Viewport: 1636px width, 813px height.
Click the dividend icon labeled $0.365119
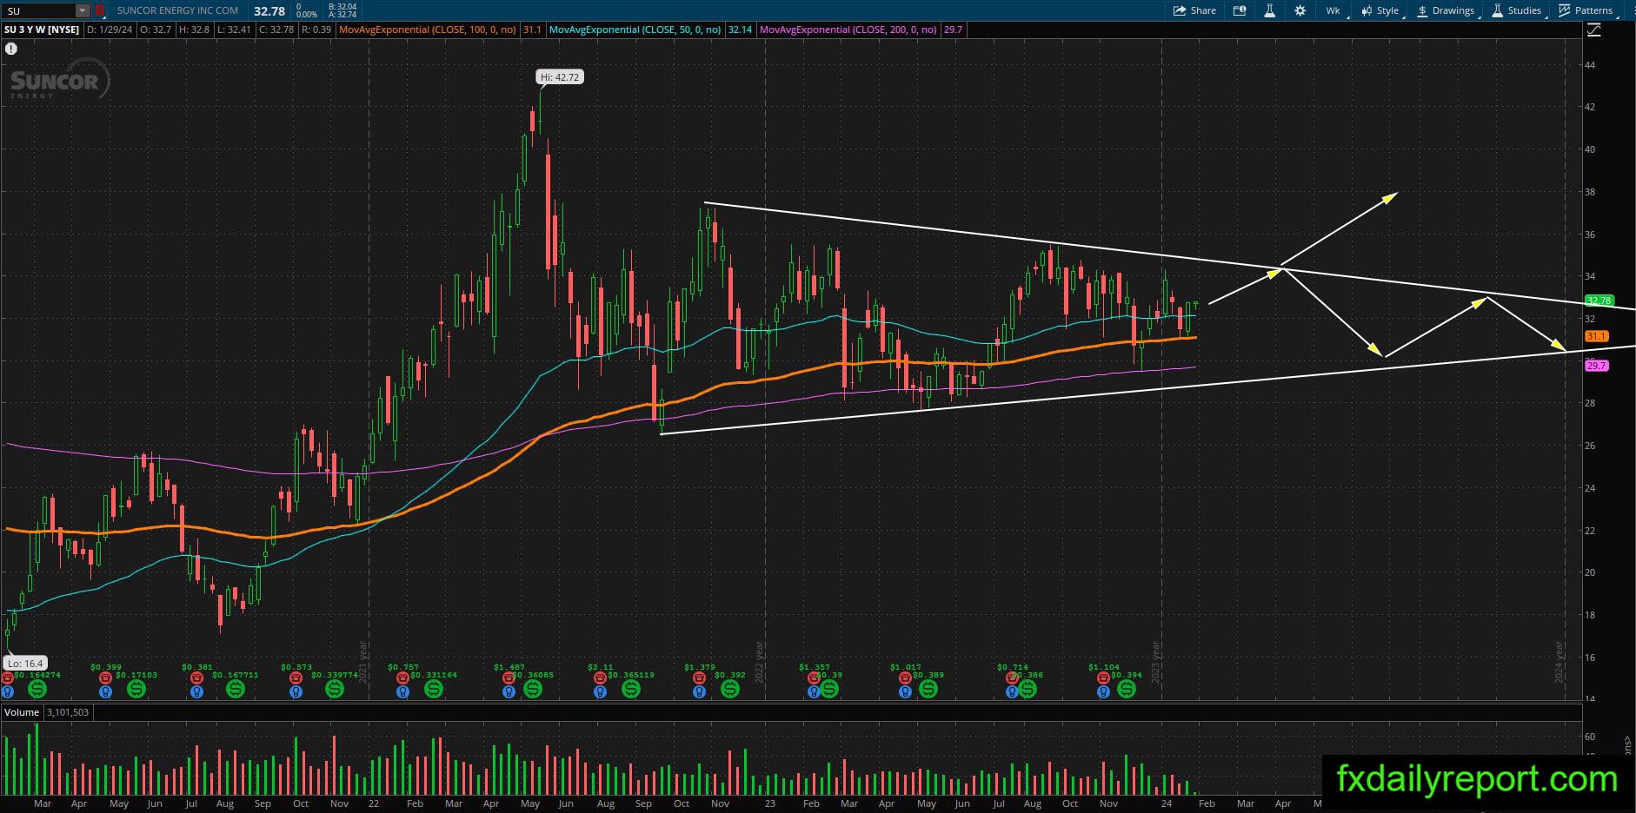[631, 689]
